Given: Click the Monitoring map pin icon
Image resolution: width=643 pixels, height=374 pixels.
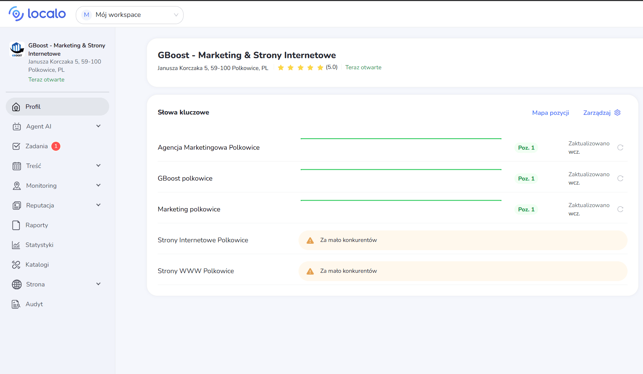Looking at the screenshot, I should 17,186.
